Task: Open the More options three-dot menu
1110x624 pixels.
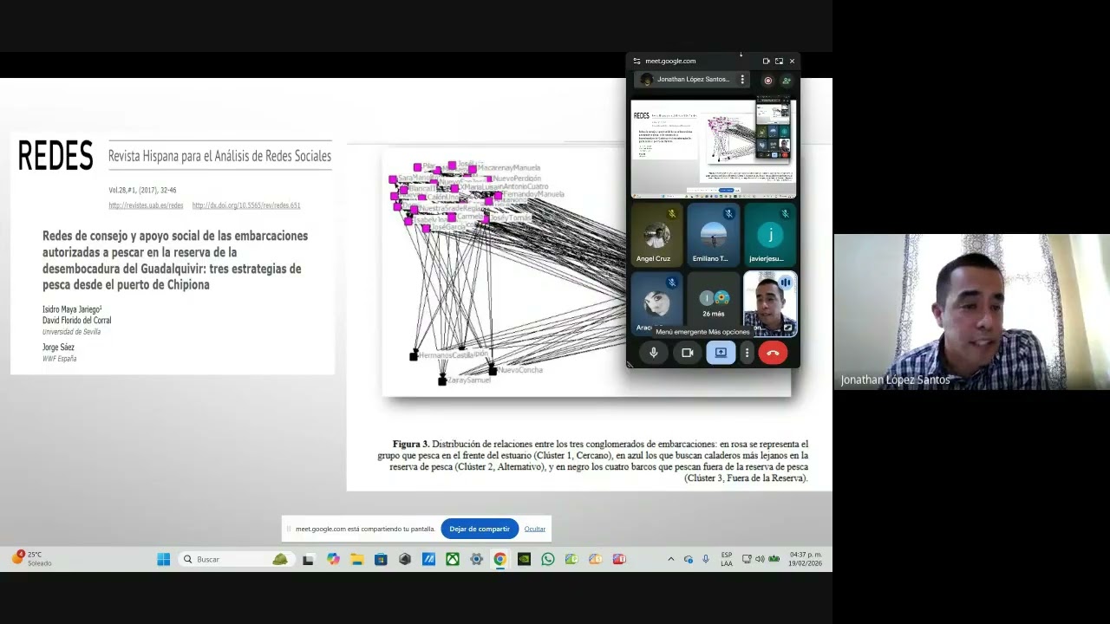Action: [x=747, y=353]
